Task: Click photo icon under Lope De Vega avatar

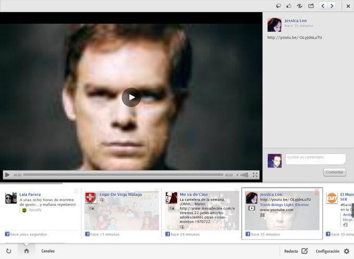Action: (x=91, y=208)
